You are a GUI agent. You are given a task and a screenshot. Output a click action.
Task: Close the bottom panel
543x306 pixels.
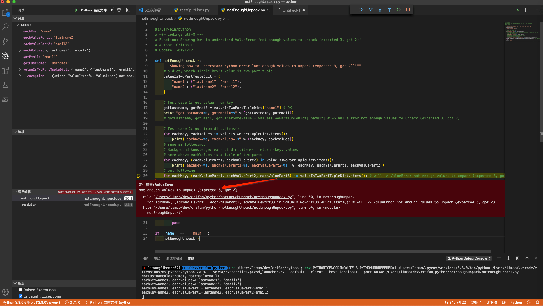(536, 258)
